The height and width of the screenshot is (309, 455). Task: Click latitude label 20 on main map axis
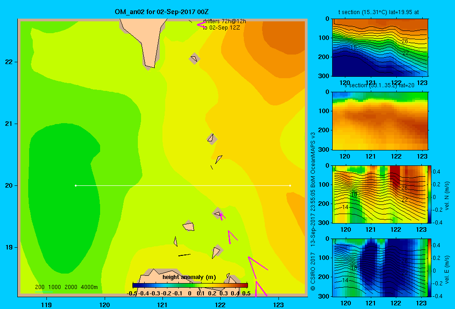tap(9, 185)
